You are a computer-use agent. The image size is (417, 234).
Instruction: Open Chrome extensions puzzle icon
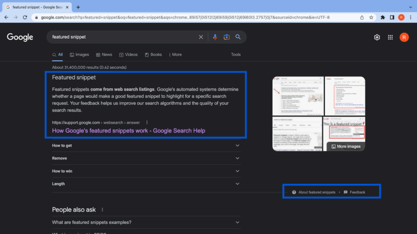(x=383, y=17)
